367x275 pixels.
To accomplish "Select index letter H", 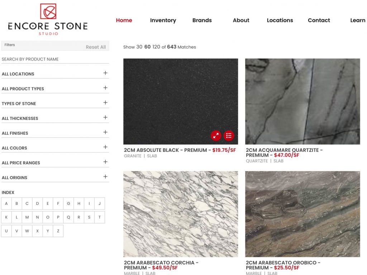I will [79, 203].
